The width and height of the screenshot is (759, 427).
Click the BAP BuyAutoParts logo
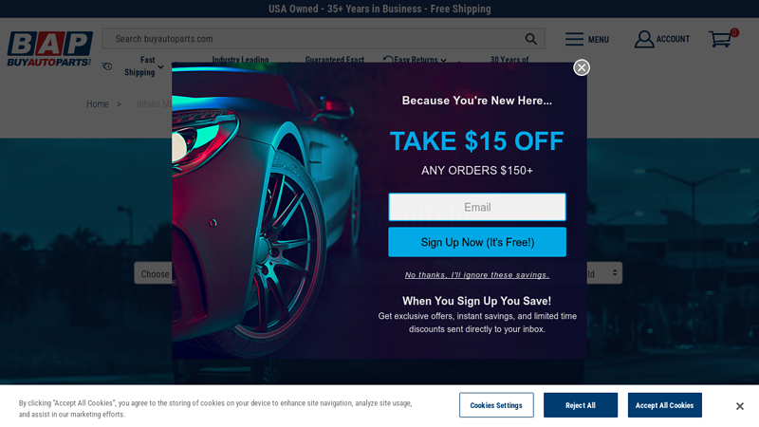(x=49, y=49)
